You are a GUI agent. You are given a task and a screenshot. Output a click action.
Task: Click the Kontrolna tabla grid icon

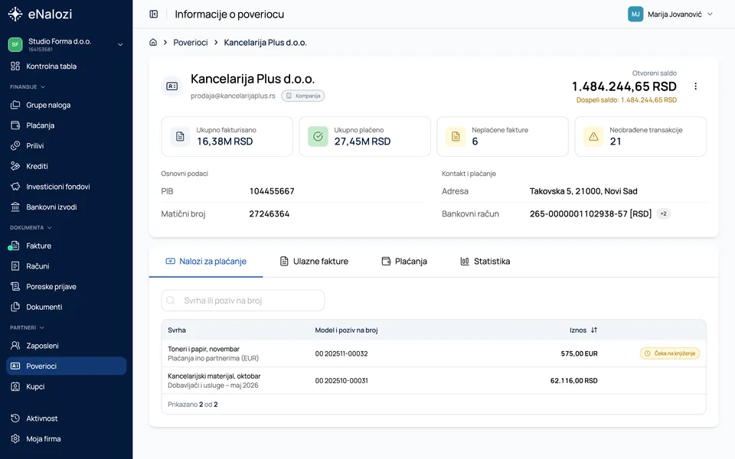click(x=15, y=66)
